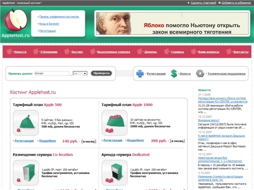The image size is (254, 190).
Task: Open the domain zone dropdown
Action: pos(80,73)
